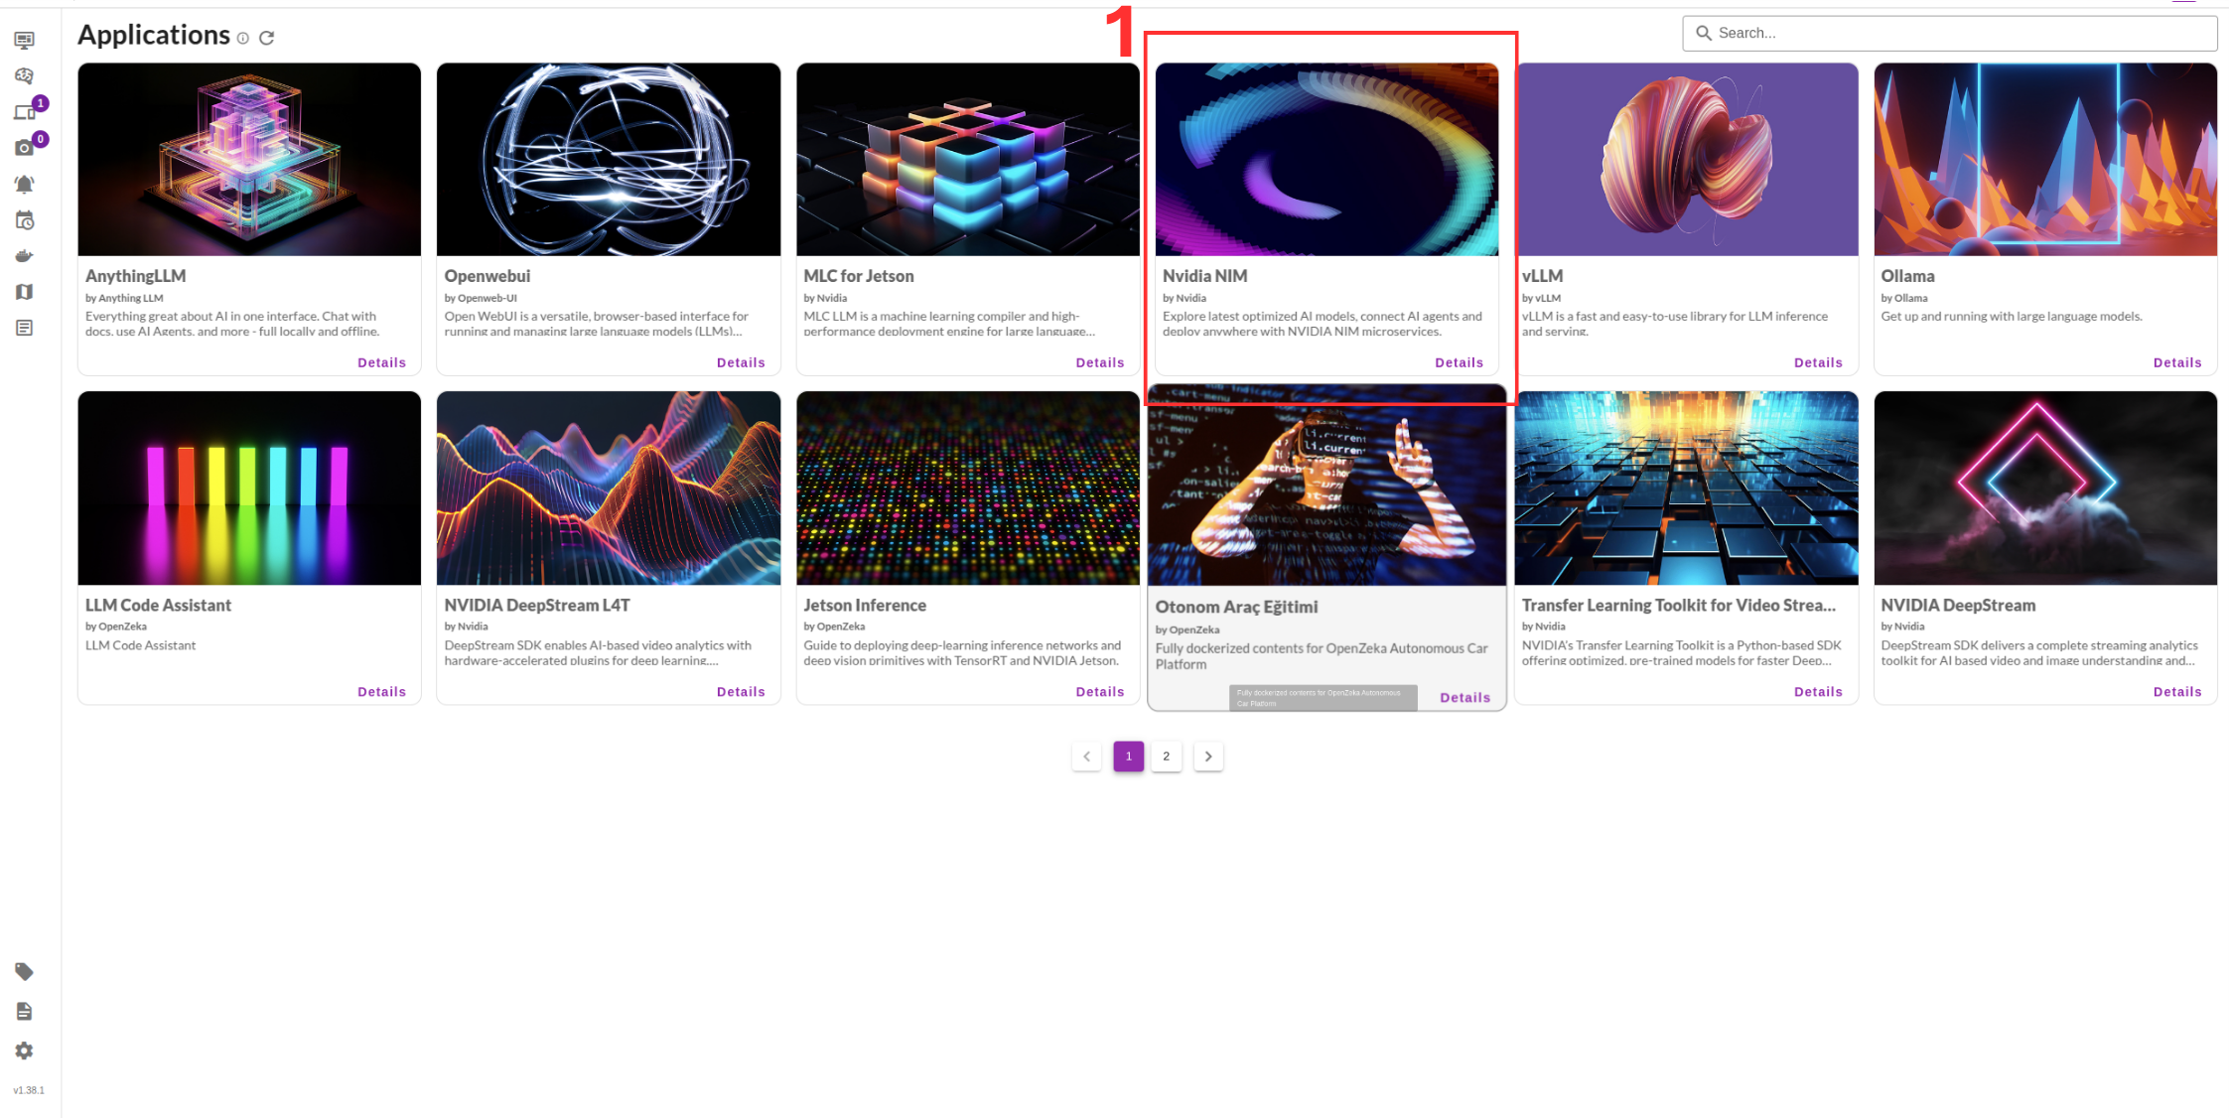Click the Transfer Learning Toolkit tiles thumbnail
Image resolution: width=2229 pixels, height=1118 pixels.
1686,488
